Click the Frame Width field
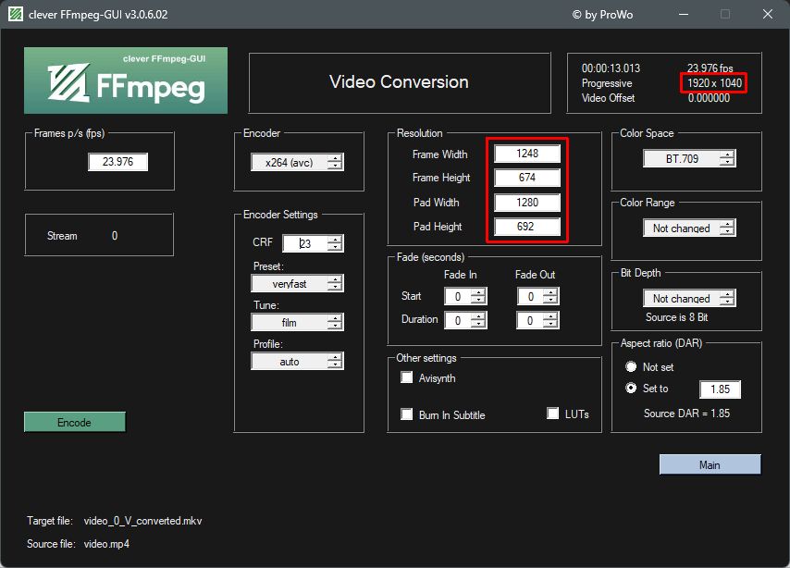Image resolution: width=790 pixels, height=568 pixels. tap(527, 154)
